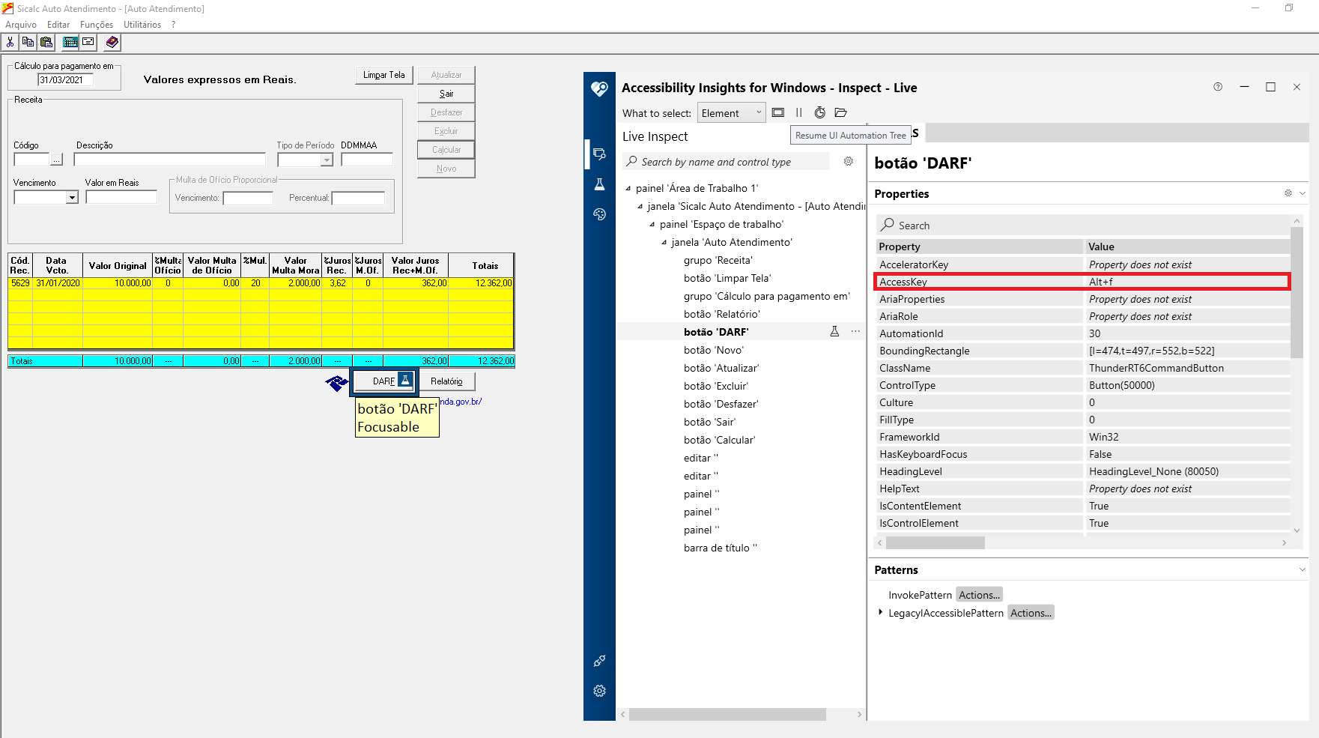Expand the Vencimento dropdown in Receita
Viewport: 1319px width, 738px height.
(x=72, y=198)
